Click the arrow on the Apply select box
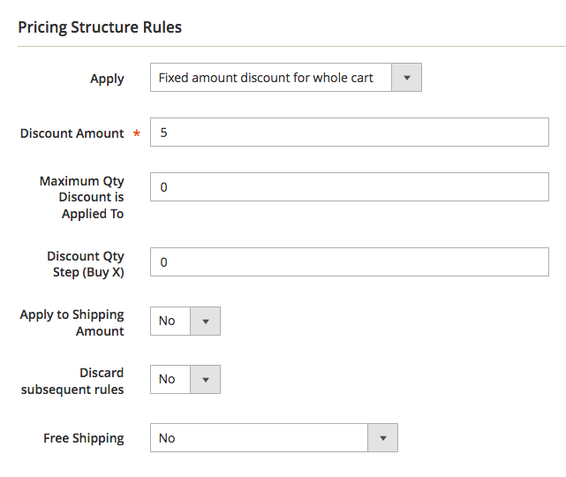Screen dimensions: 566x477 click(406, 78)
